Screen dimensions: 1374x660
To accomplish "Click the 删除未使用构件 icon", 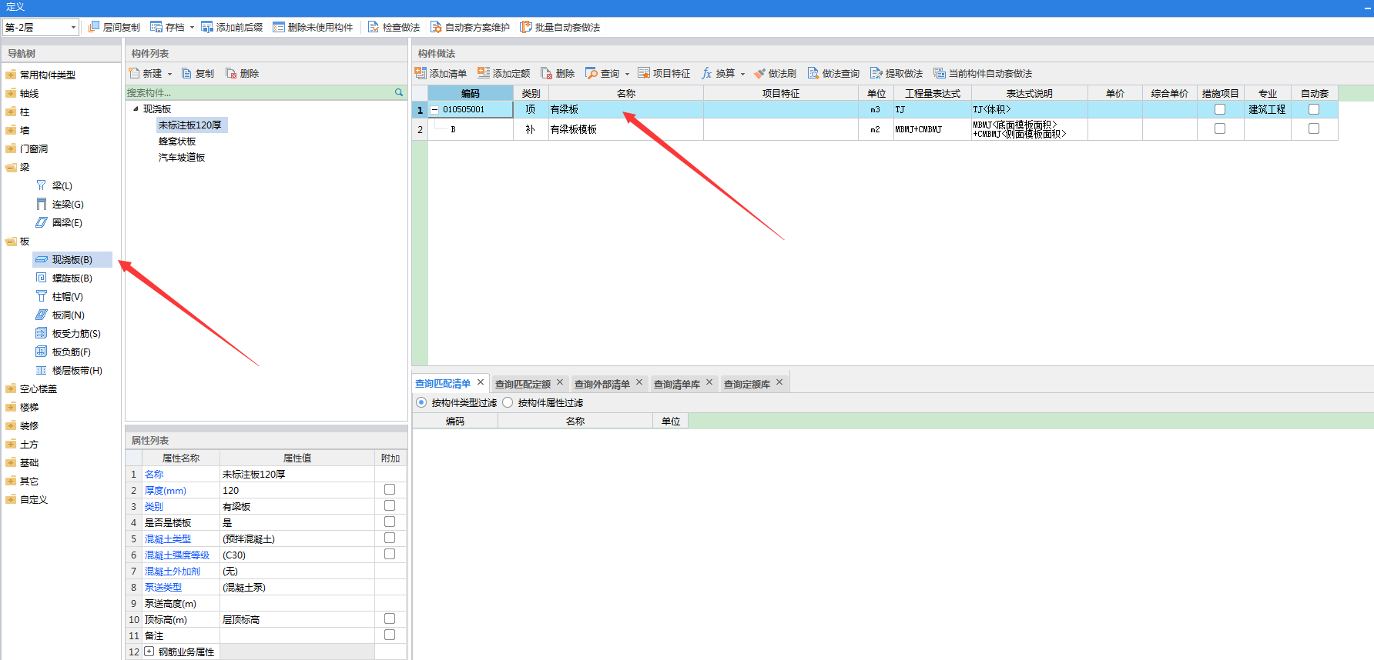I will 279,27.
